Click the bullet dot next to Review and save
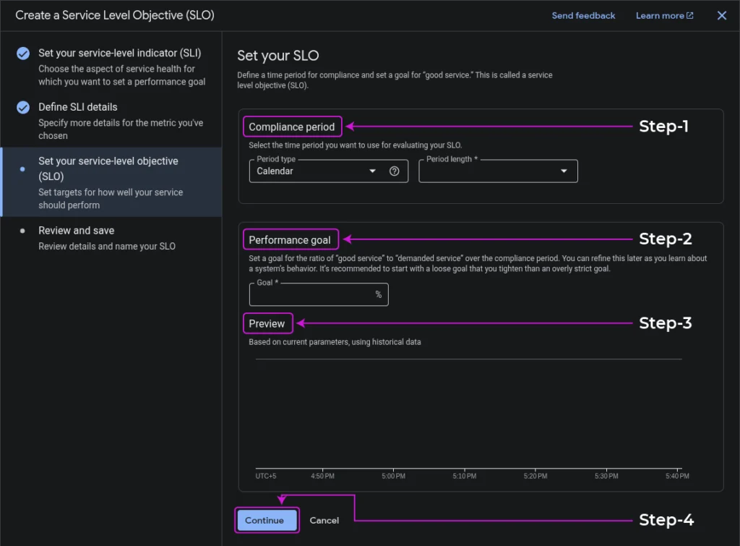The height and width of the screenshot is (546, 740). click(22, 231)
